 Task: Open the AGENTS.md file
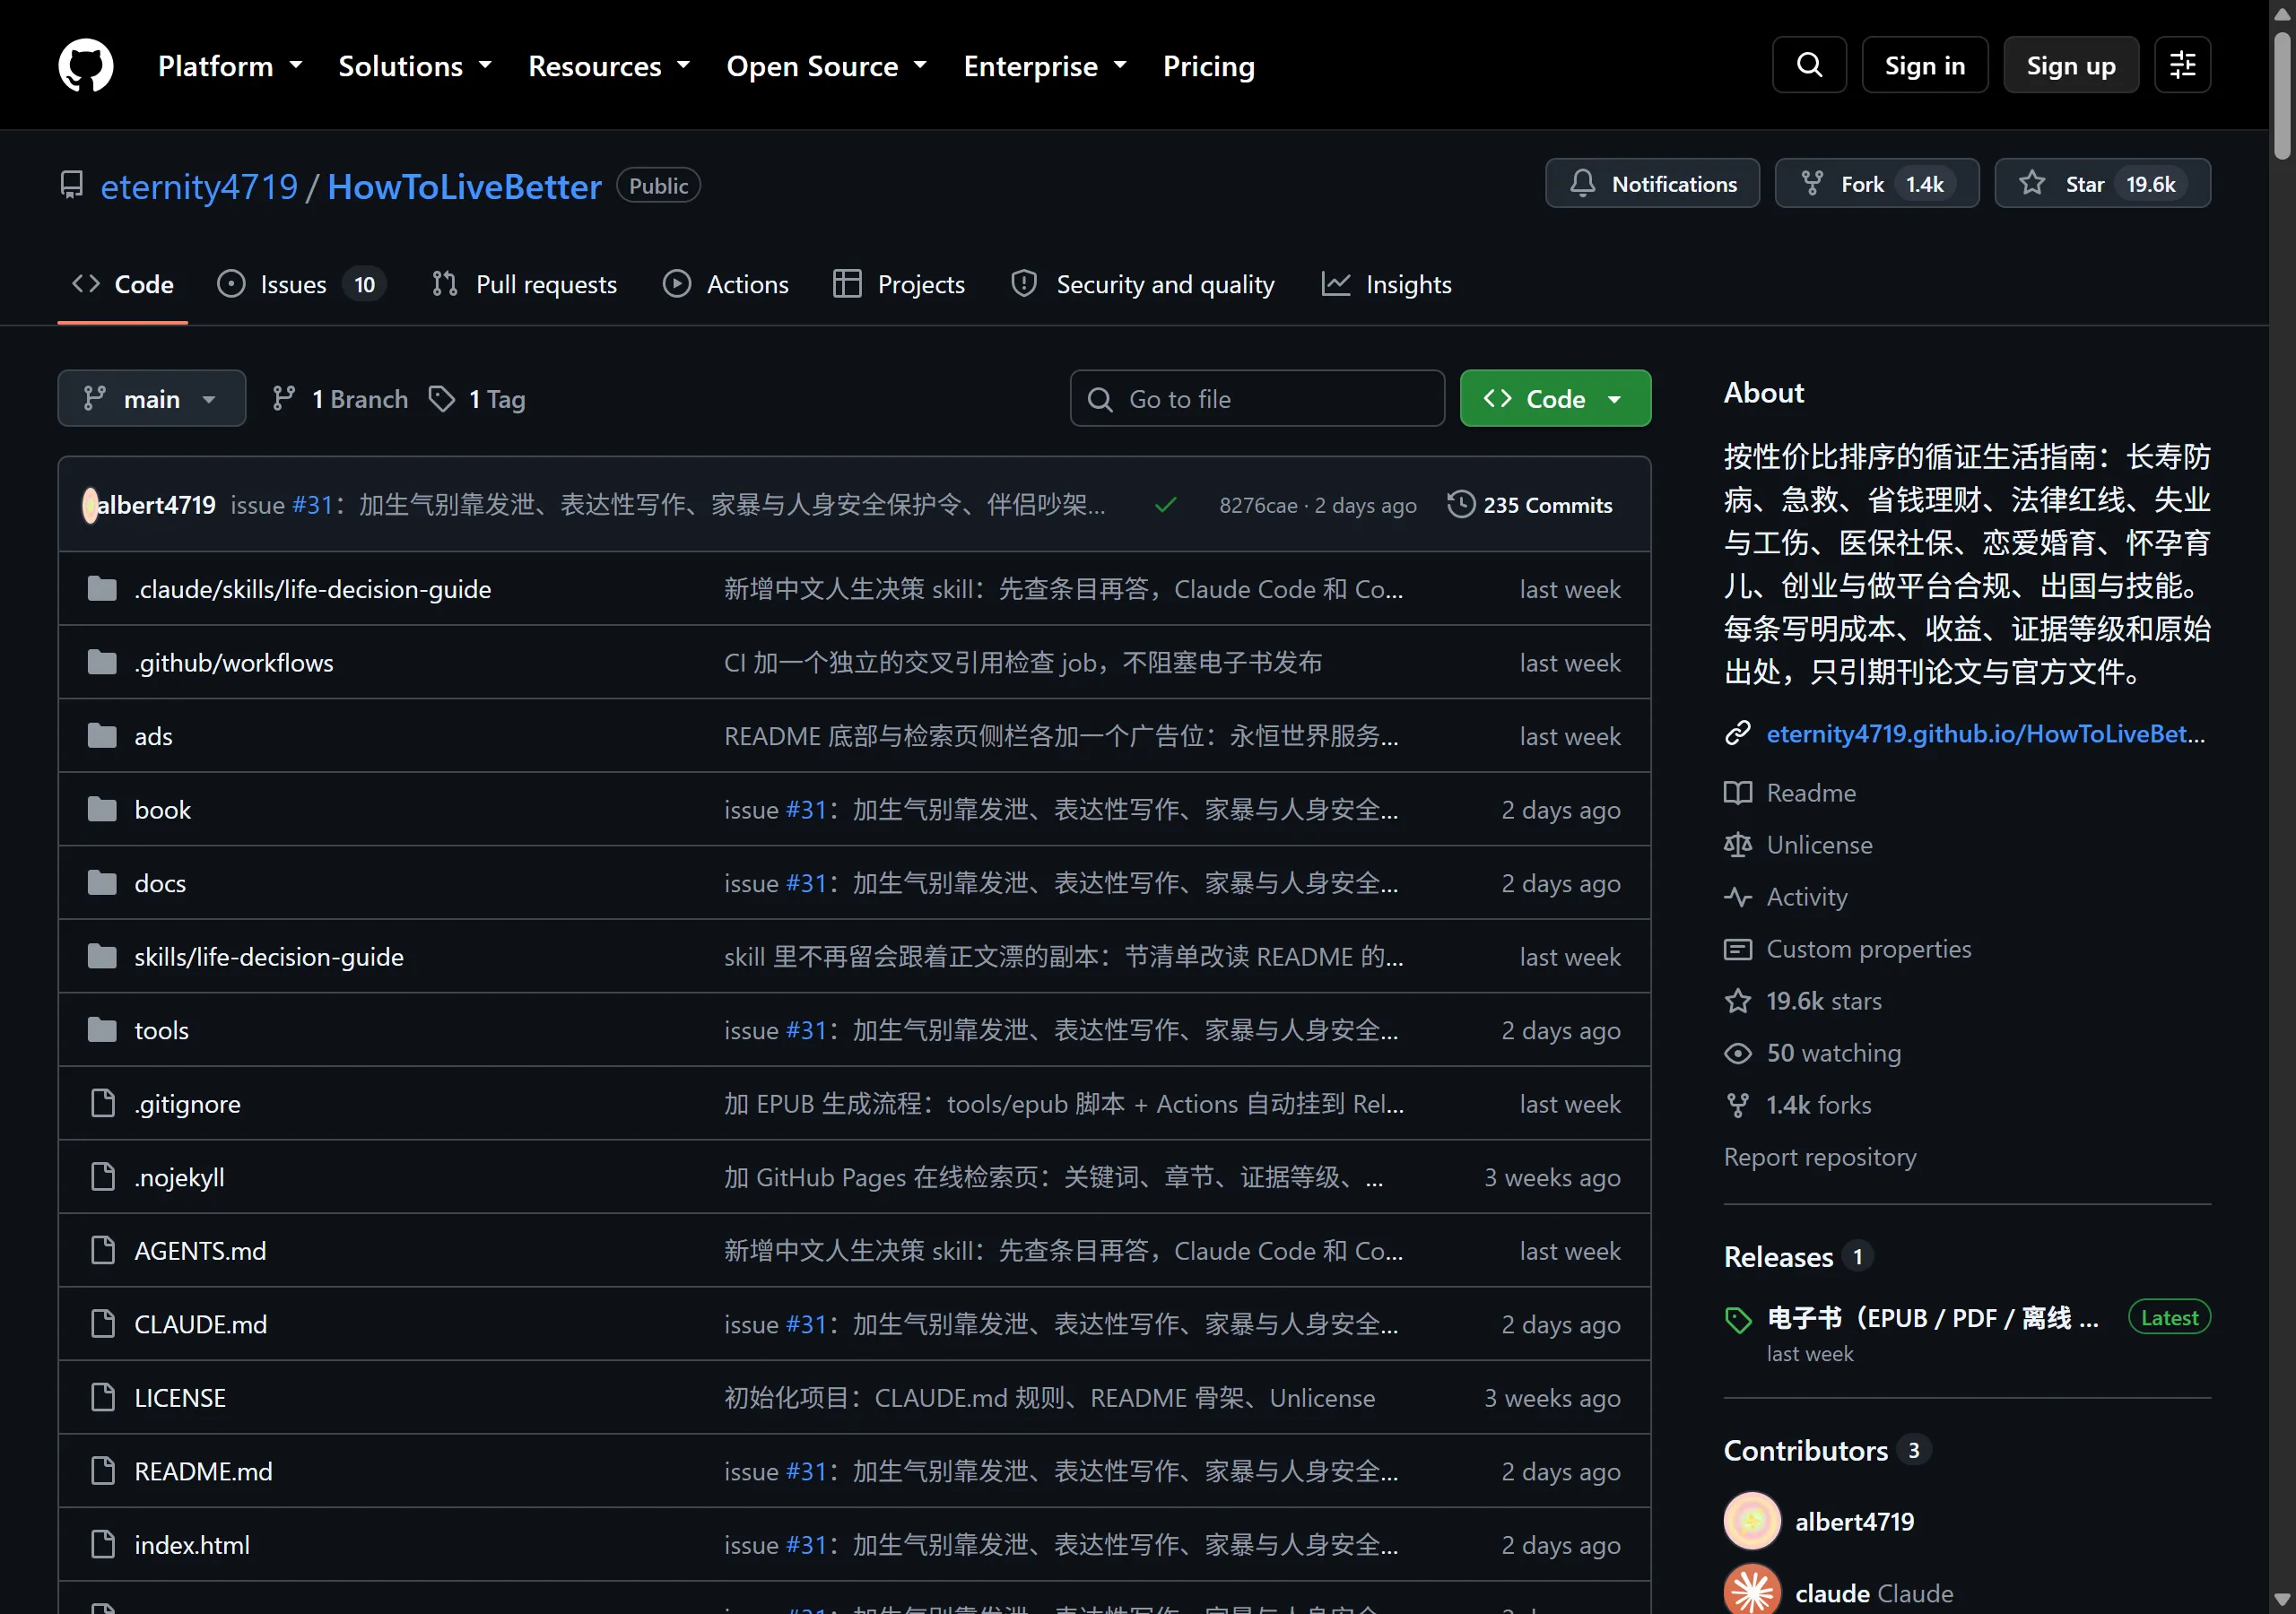pos(200,1250)
